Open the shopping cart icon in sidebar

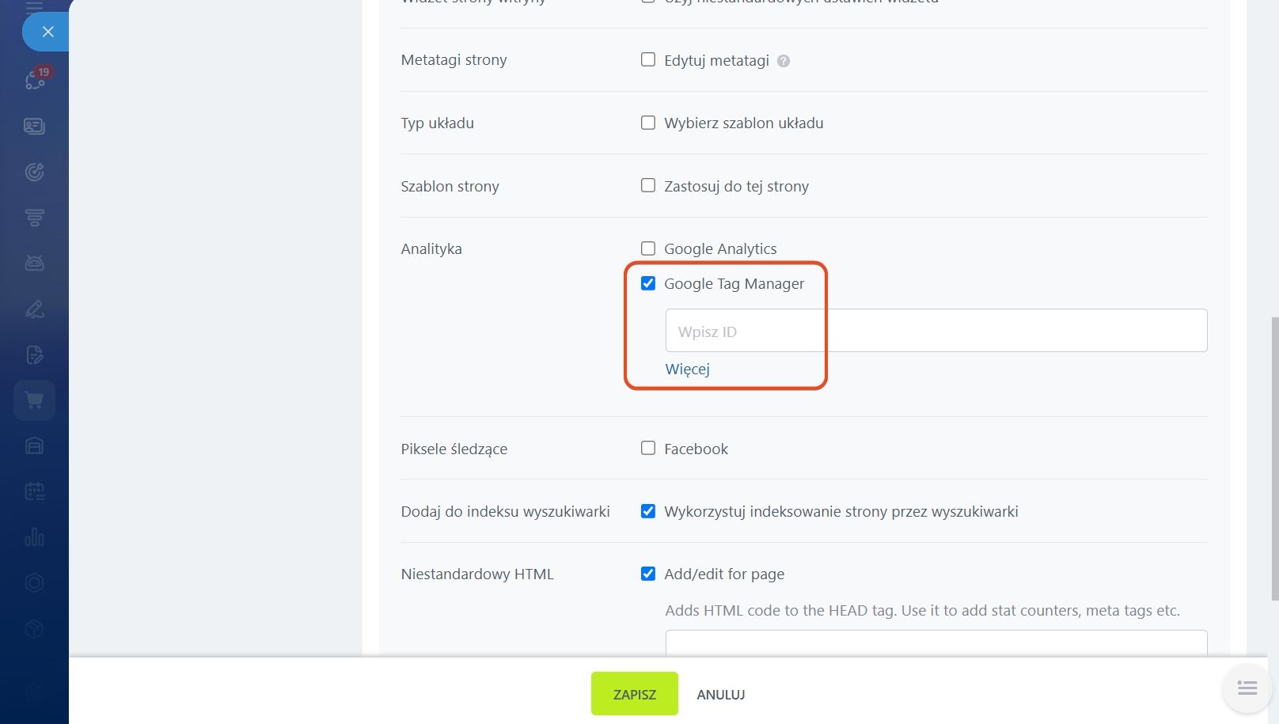pos(34,400)
